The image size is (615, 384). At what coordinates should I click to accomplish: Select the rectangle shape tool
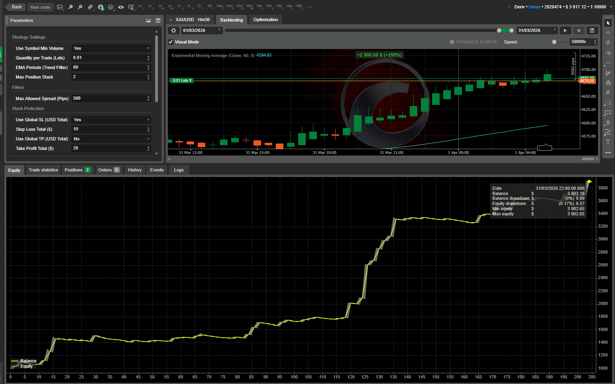[x=608, y=113]
